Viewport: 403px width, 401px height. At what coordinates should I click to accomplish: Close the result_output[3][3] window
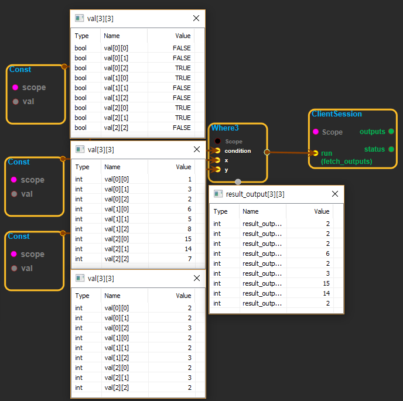335,194
